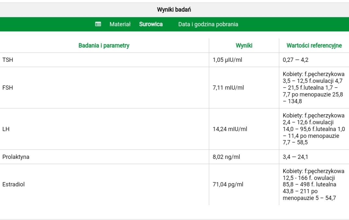349x220 pixels.
Task: Select the Wyniki badań header
Action: 174,10
